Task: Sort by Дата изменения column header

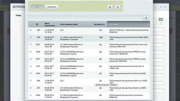Action: (x=50, y=24)
